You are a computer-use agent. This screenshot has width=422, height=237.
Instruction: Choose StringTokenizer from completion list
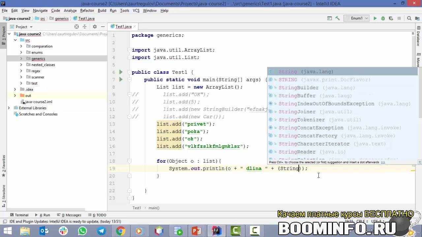tap(342, 119)
